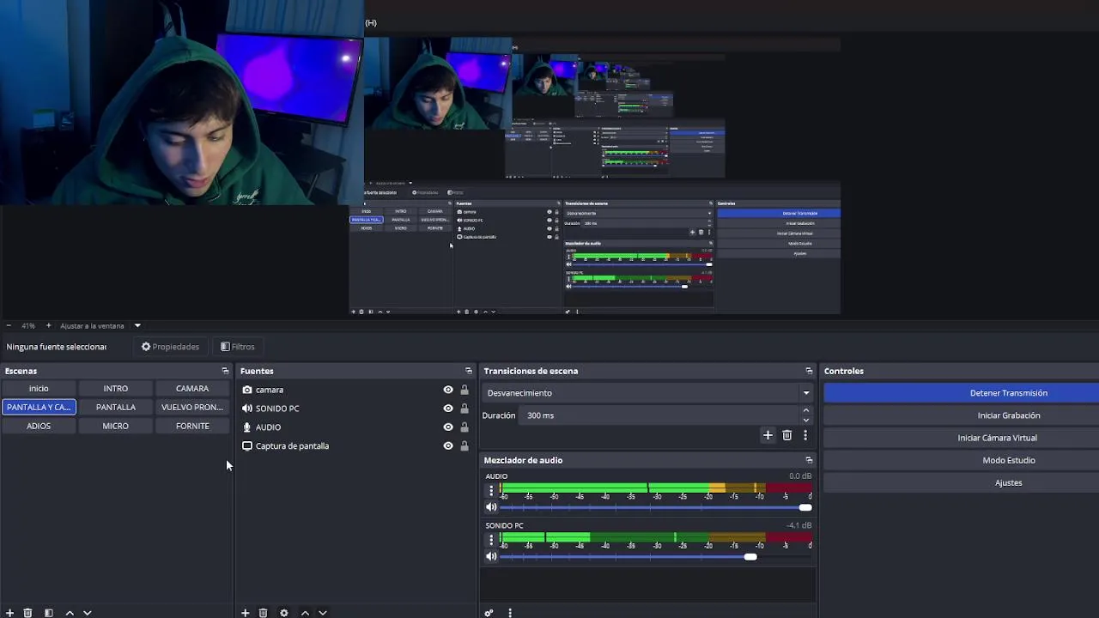Enable Modo Estudio

coord(961,460)
